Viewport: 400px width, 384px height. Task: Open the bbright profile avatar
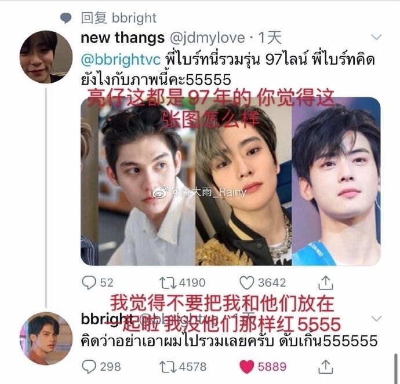pyautogui.click(x=46, y=338)
